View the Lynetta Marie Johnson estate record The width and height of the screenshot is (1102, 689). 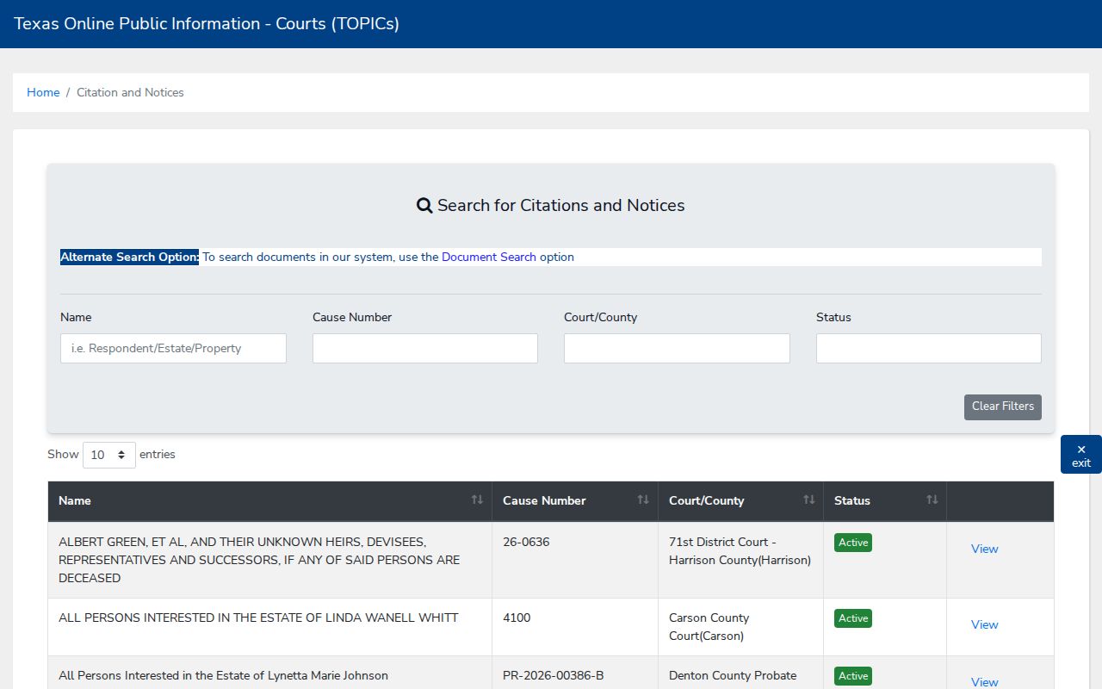click(985, 682)
